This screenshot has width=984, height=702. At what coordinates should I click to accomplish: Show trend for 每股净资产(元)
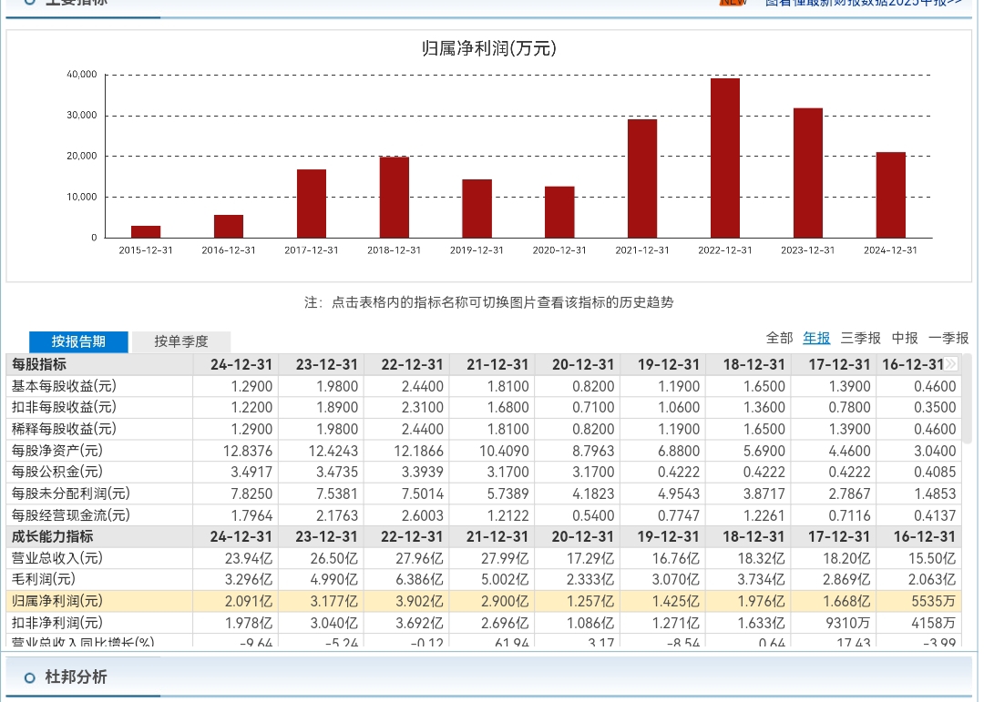coord(57,451)
